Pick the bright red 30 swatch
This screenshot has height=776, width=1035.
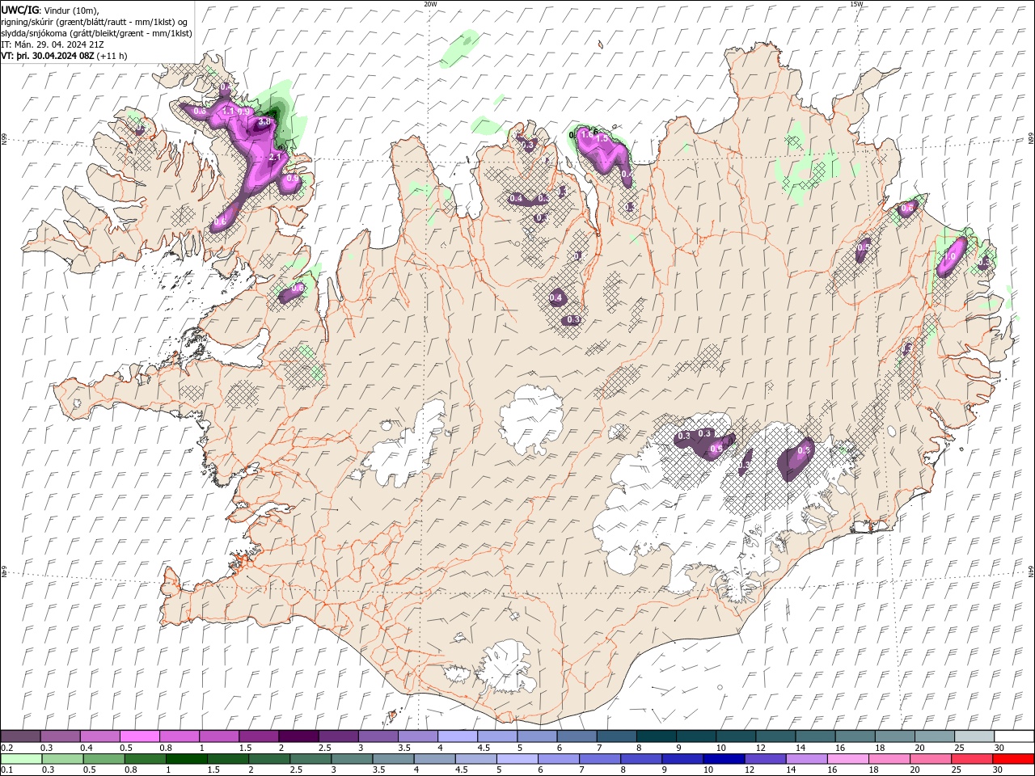1013,759
